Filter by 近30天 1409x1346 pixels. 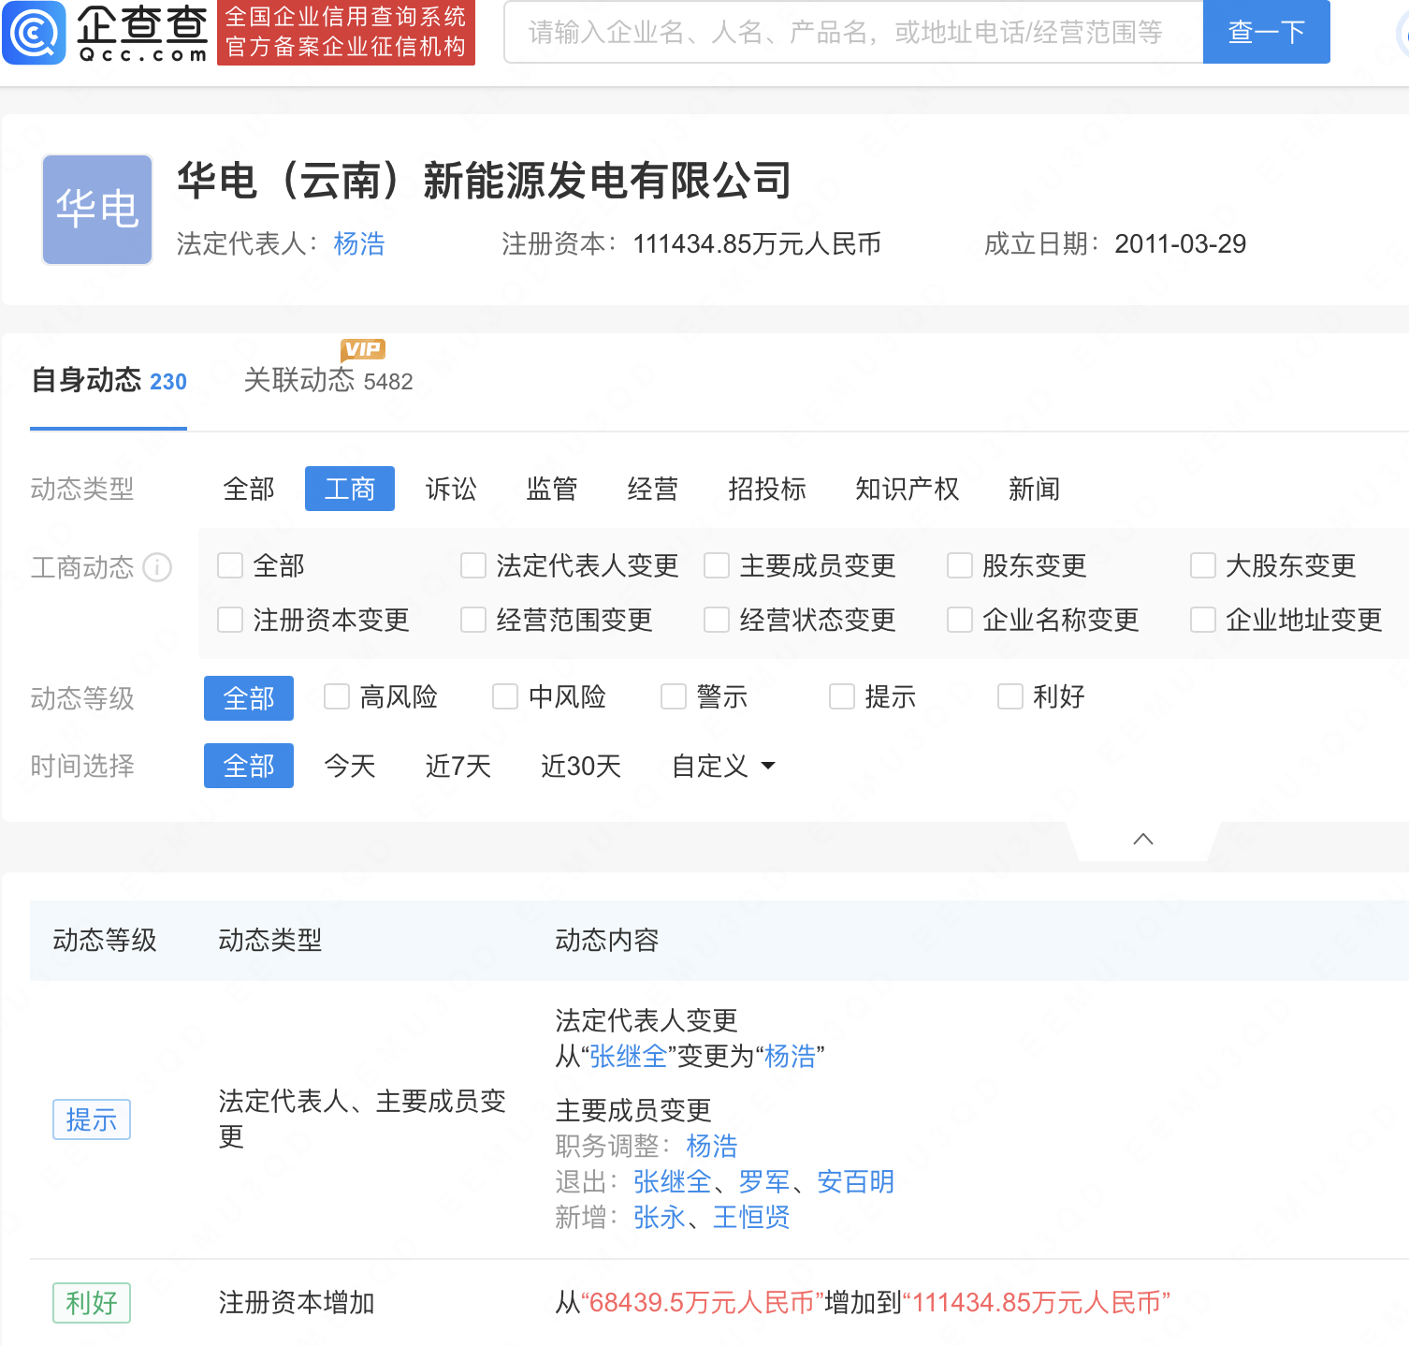(x=581, y=766)
